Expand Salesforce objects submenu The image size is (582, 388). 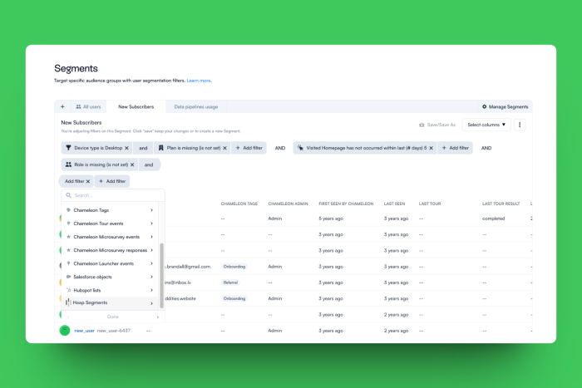(x=151, y=277)
